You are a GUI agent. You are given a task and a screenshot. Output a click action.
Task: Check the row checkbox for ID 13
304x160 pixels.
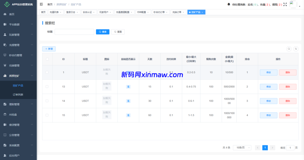tap(47, 87)
